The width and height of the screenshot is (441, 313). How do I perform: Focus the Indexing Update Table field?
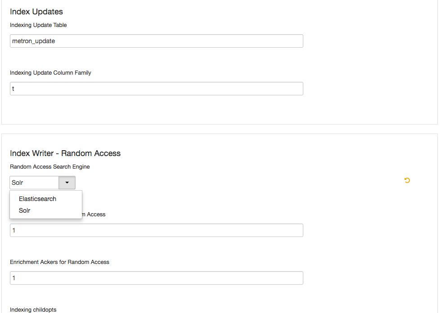coord(157,41)
